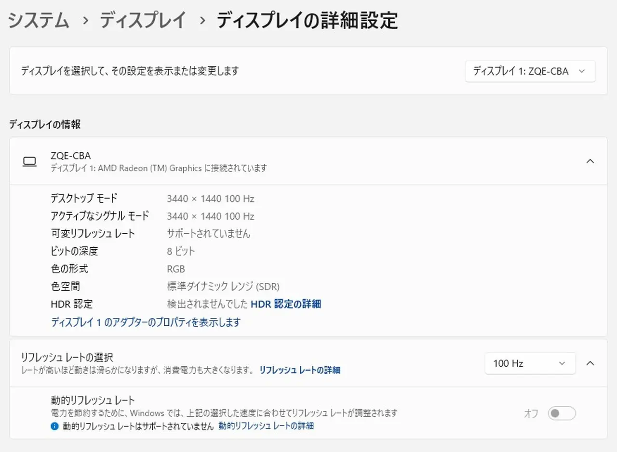This screenshot has height=452, width=617.
Task: Go back to システム in breadcrumb
Action: 40,21
